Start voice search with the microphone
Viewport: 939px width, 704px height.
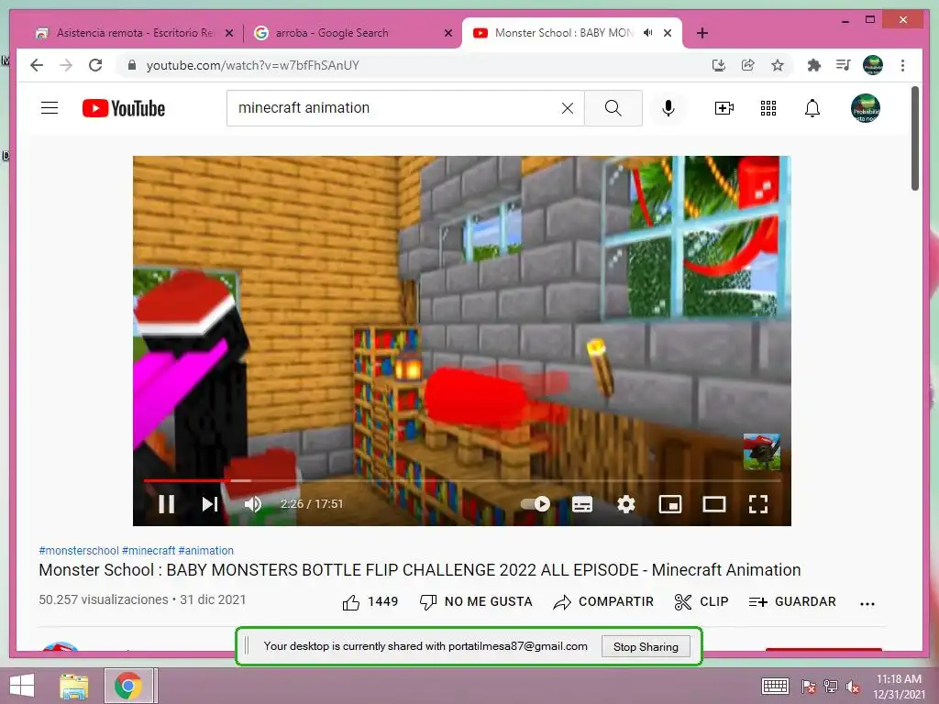tap(668, 108)
